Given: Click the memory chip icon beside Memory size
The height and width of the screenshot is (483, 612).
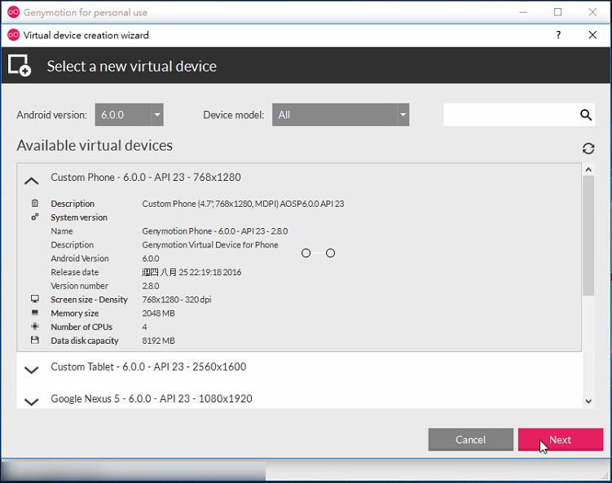Looking at the screenshot, I should pyautogui.click(x=35, y=313).
